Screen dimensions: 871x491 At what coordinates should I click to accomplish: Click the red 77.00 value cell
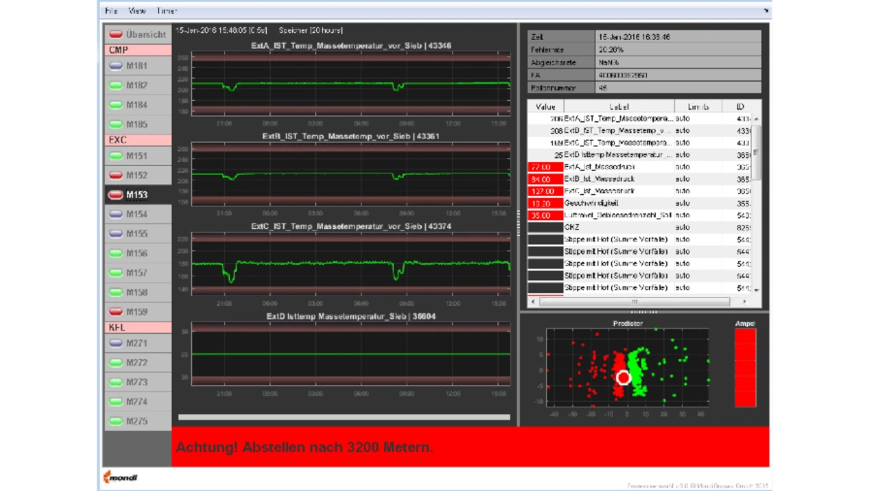(x=546, y=167)
